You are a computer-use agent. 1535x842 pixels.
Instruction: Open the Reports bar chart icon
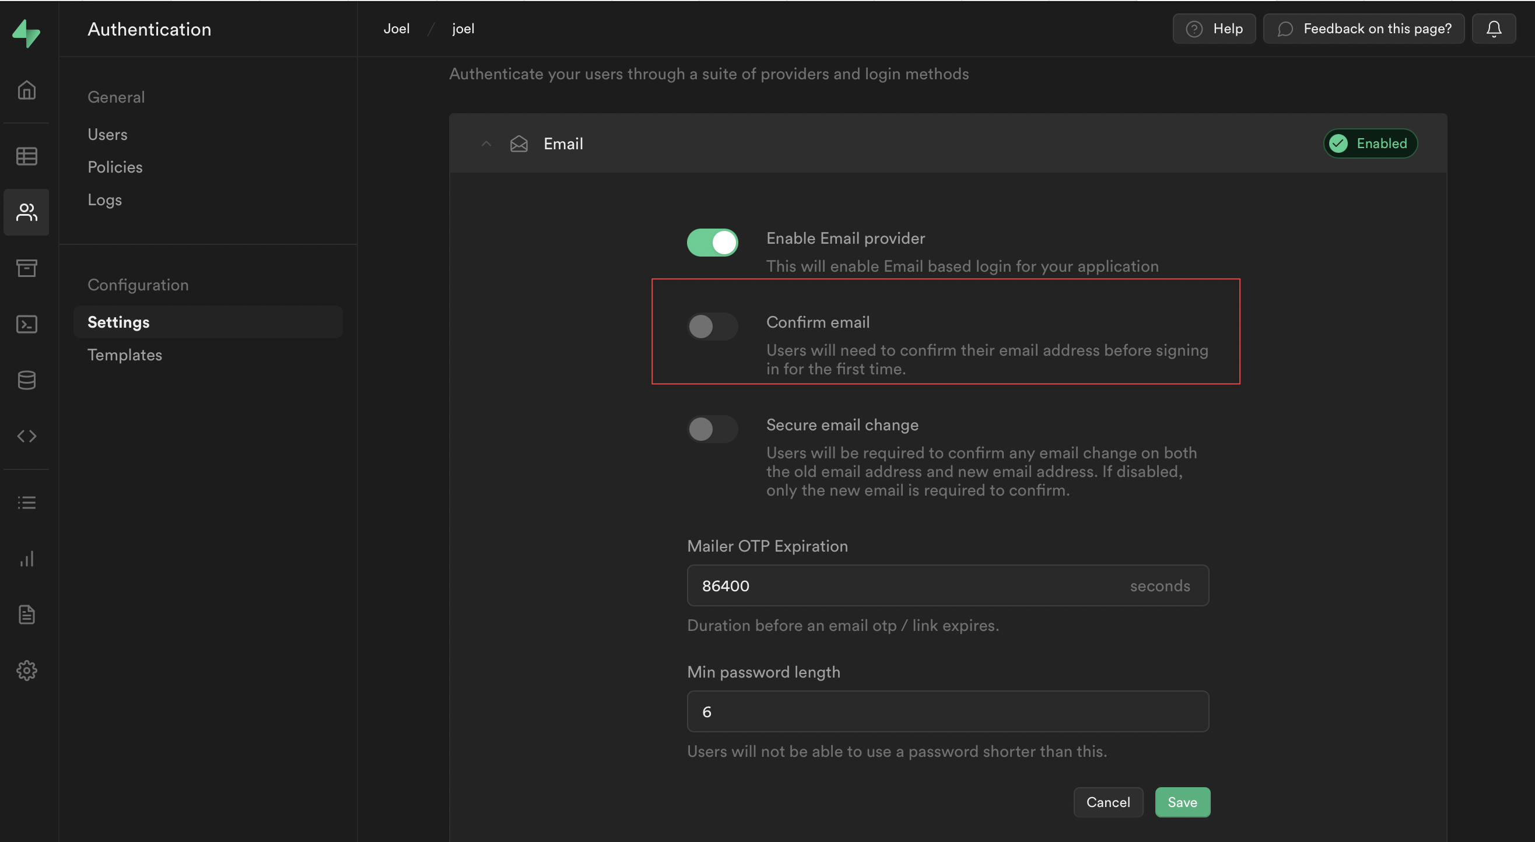(26, 559)
